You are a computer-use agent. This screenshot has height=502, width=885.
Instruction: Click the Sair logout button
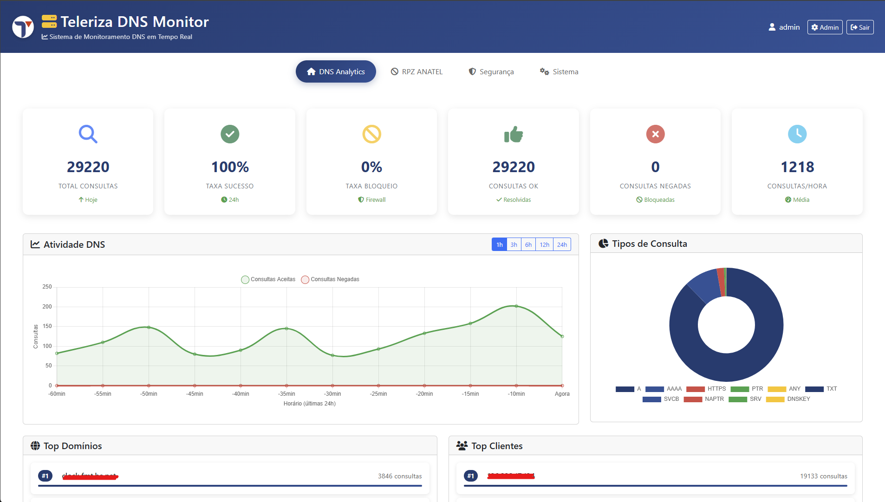click(x=860, y=27)
